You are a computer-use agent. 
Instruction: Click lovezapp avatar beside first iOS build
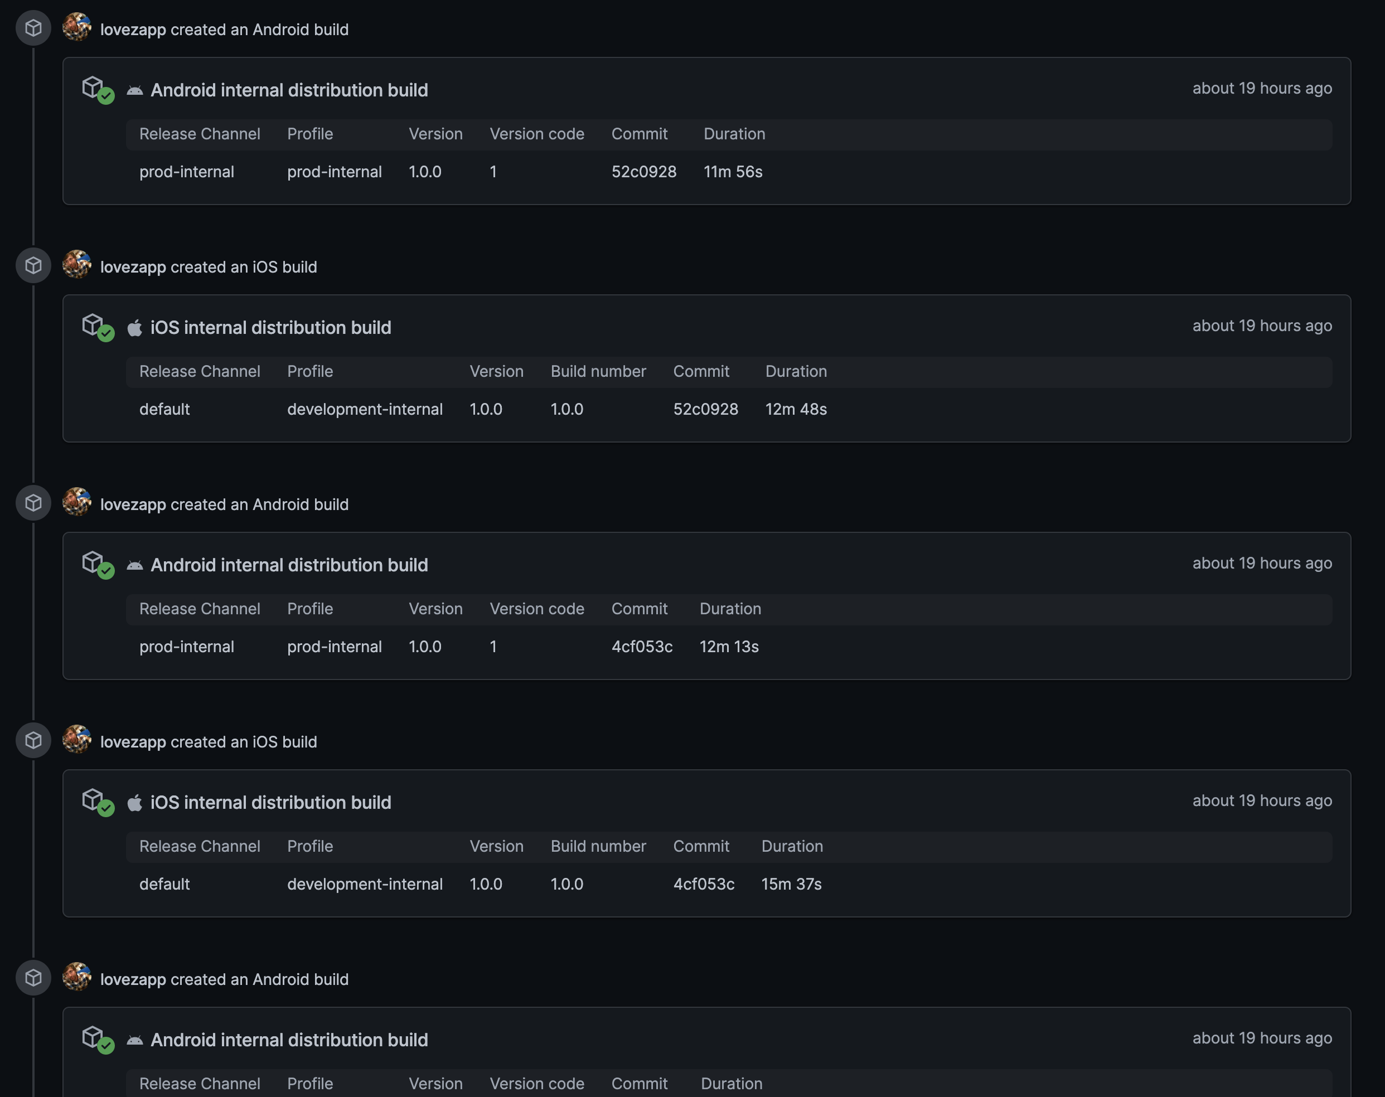[x=76, y=265]
